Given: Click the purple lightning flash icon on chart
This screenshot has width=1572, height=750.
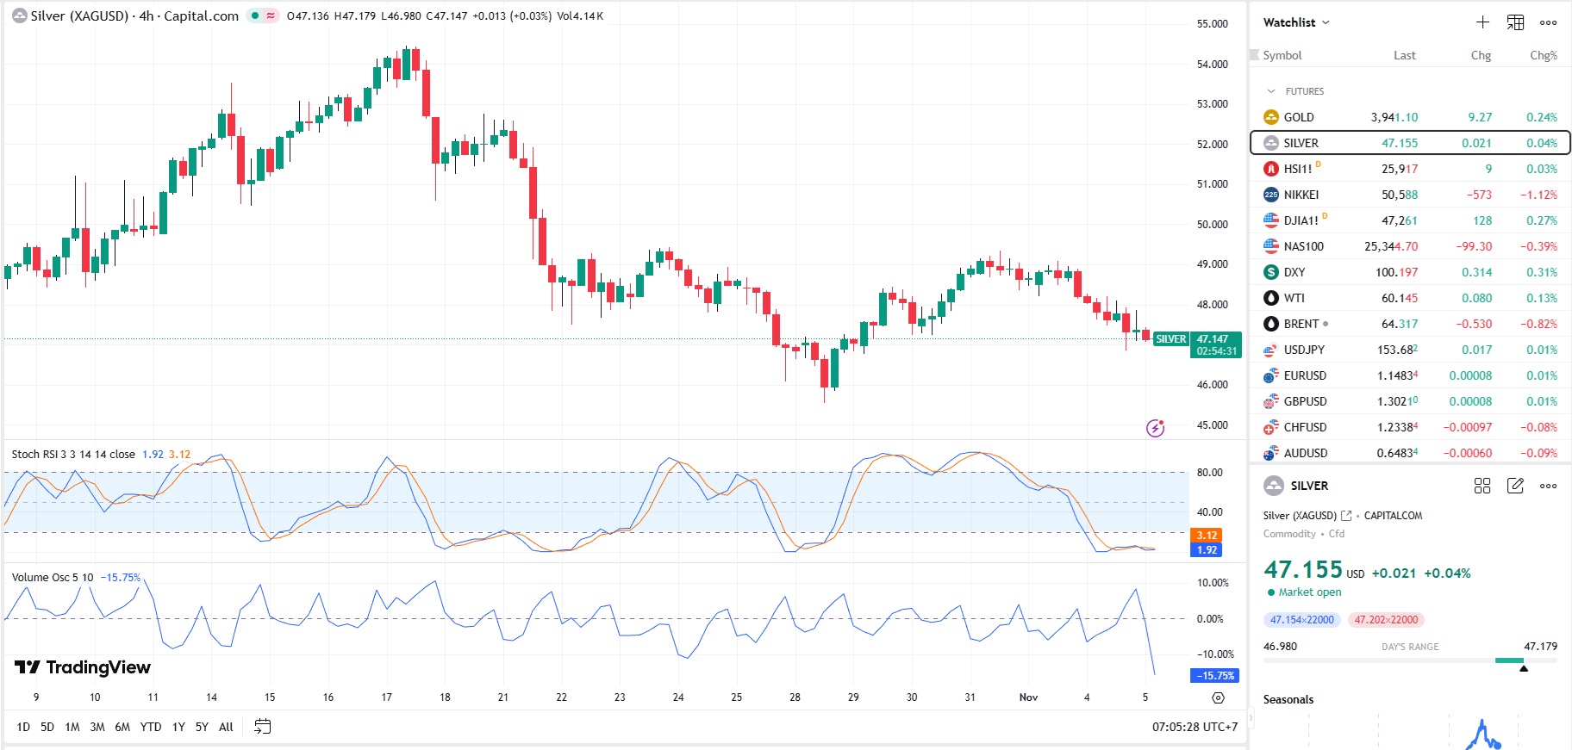Looking at the screenshot, I should (1155, 428).
